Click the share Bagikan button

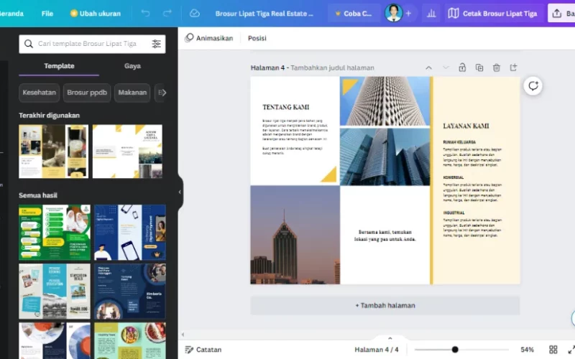click(x=561, y=14)
